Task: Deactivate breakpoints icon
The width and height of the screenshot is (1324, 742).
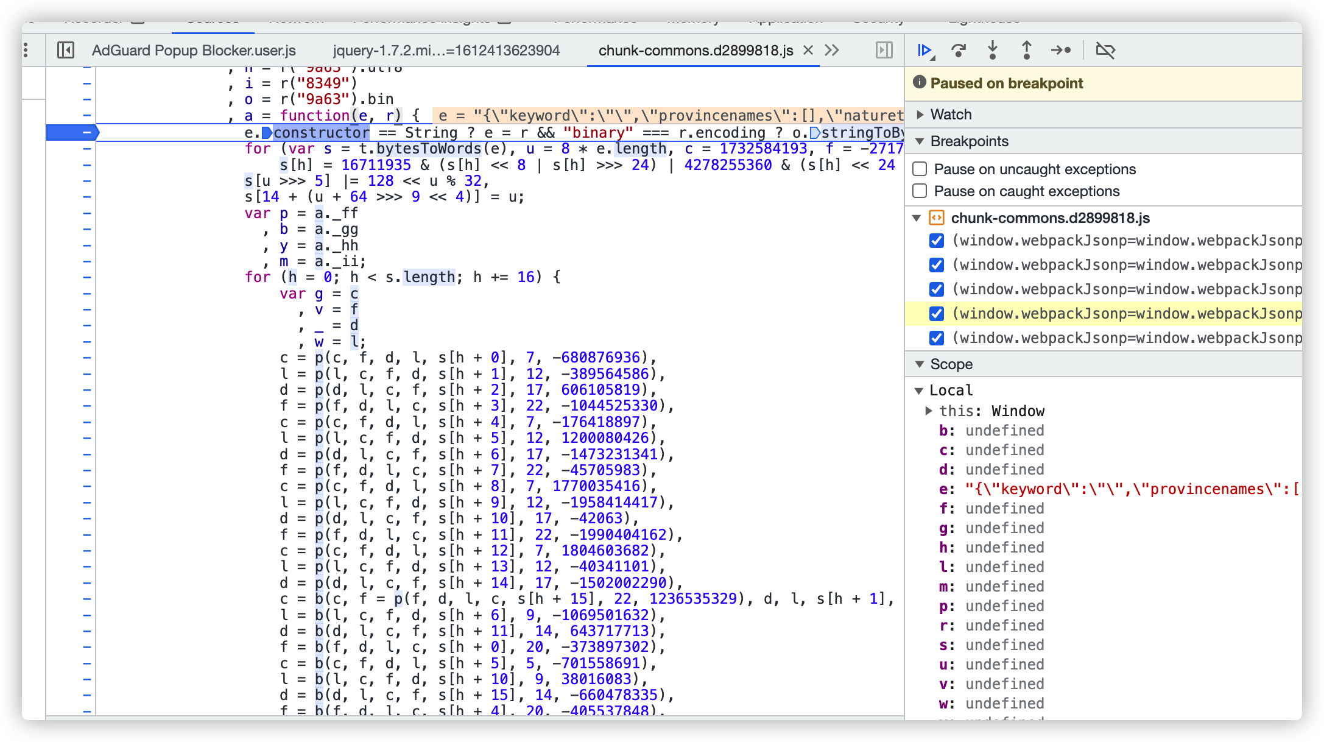Action: point(1105,51)
